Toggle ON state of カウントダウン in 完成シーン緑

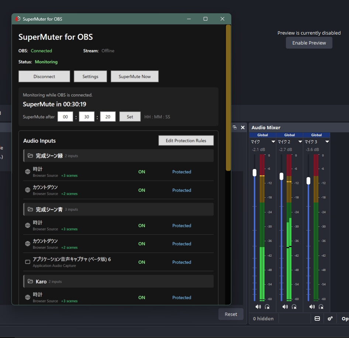(x=142, y=190)
